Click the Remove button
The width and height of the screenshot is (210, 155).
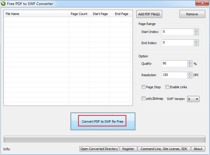tap(192, 14)
